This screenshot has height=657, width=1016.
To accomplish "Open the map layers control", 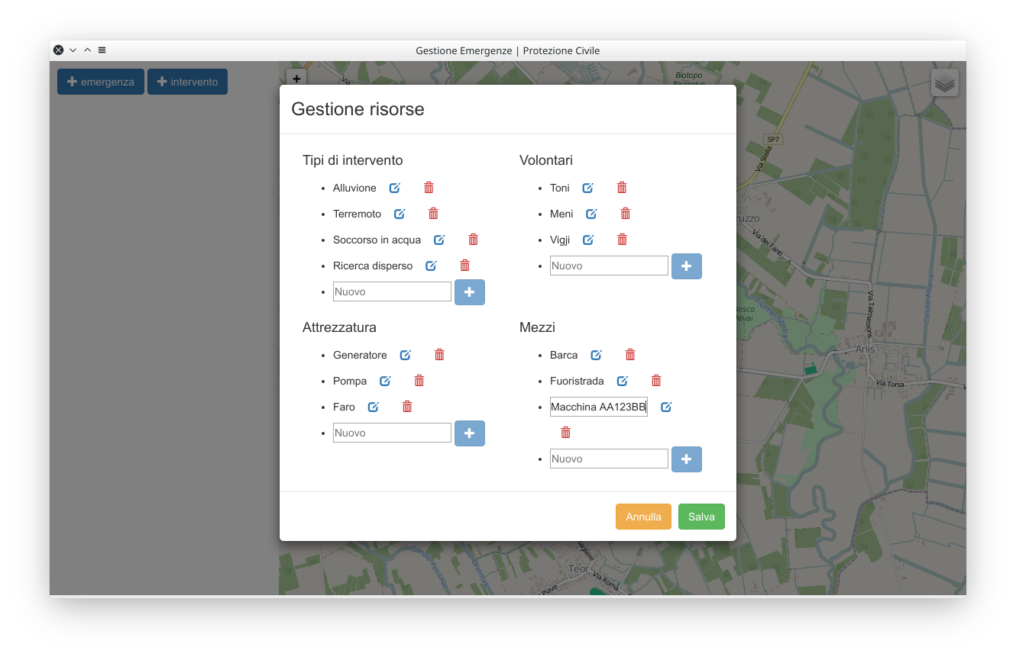I will click(945, 82).
